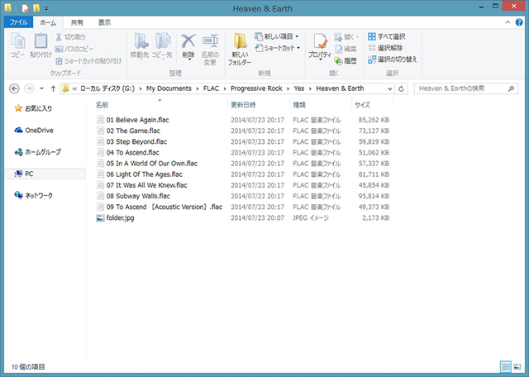This screenshot has height=377, width=529.
Task: Click the up-one-level arrow beside address bar
Action: click(x=51, y=88)
